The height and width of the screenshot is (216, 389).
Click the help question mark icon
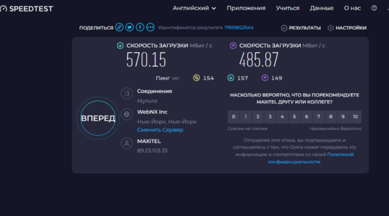pos(374,8)
